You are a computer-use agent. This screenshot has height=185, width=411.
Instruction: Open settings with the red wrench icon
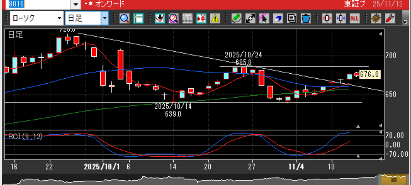389,18
